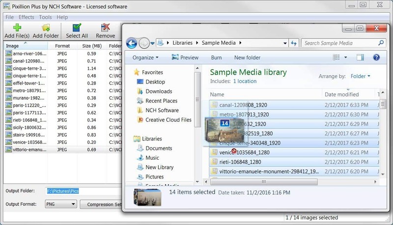Open the Help menu
Viewport: 393px width, 225px height.
tap(62, 17)
